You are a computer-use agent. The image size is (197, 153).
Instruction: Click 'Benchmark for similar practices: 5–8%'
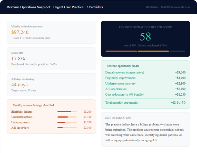coord(34,64)
